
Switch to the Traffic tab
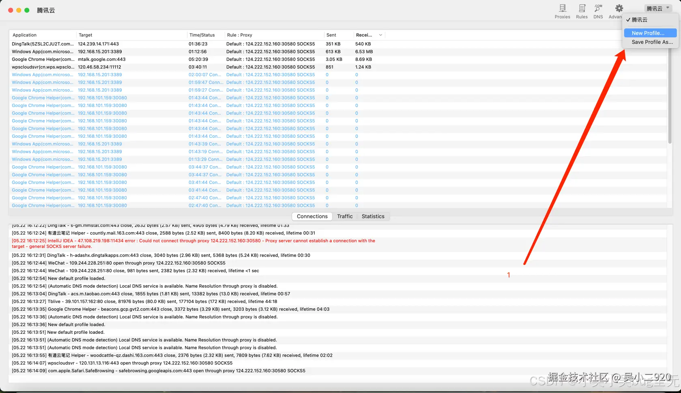point(345,216)
